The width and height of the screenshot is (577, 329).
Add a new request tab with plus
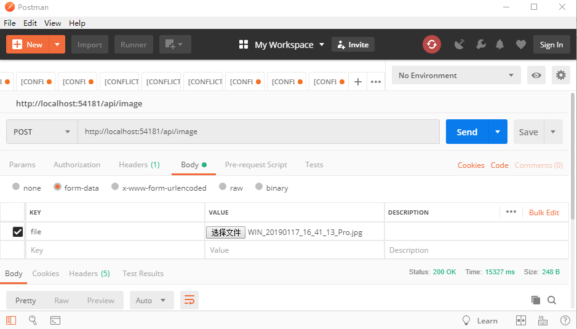pyautogui.click(x=357, y=82)
